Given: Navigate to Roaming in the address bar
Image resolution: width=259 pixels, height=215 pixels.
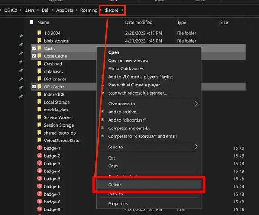Looking at the screenshot, I should coord(89,10).
